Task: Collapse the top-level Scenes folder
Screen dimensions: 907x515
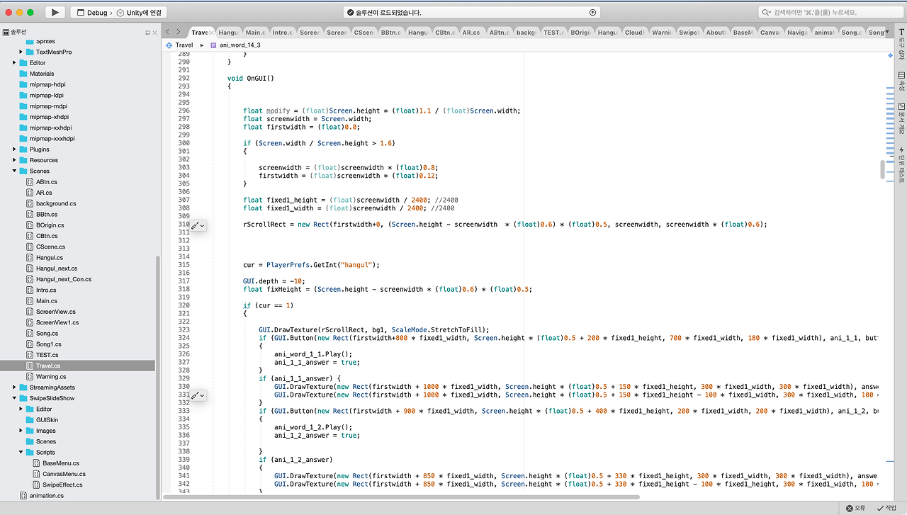Action: (14, 171)
